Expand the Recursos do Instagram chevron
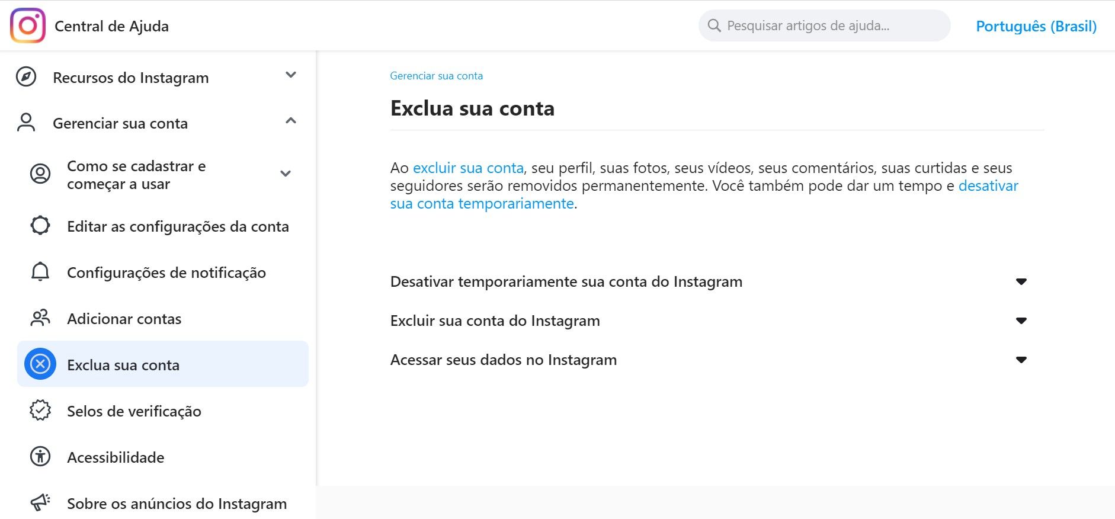The height and width of the screenshot is (519, 1115). [290, 75]
